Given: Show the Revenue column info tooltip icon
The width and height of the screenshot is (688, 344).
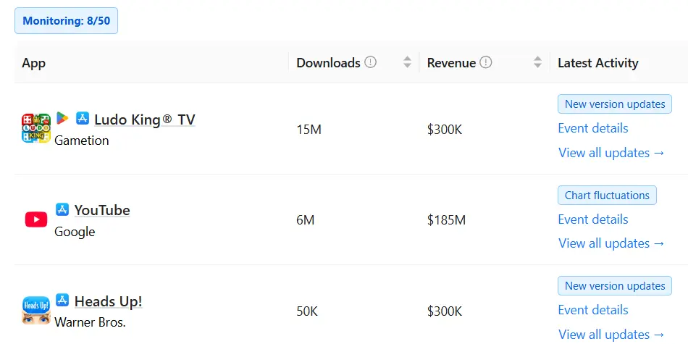Looking at the screenshot, I should [x=486, y=62].
